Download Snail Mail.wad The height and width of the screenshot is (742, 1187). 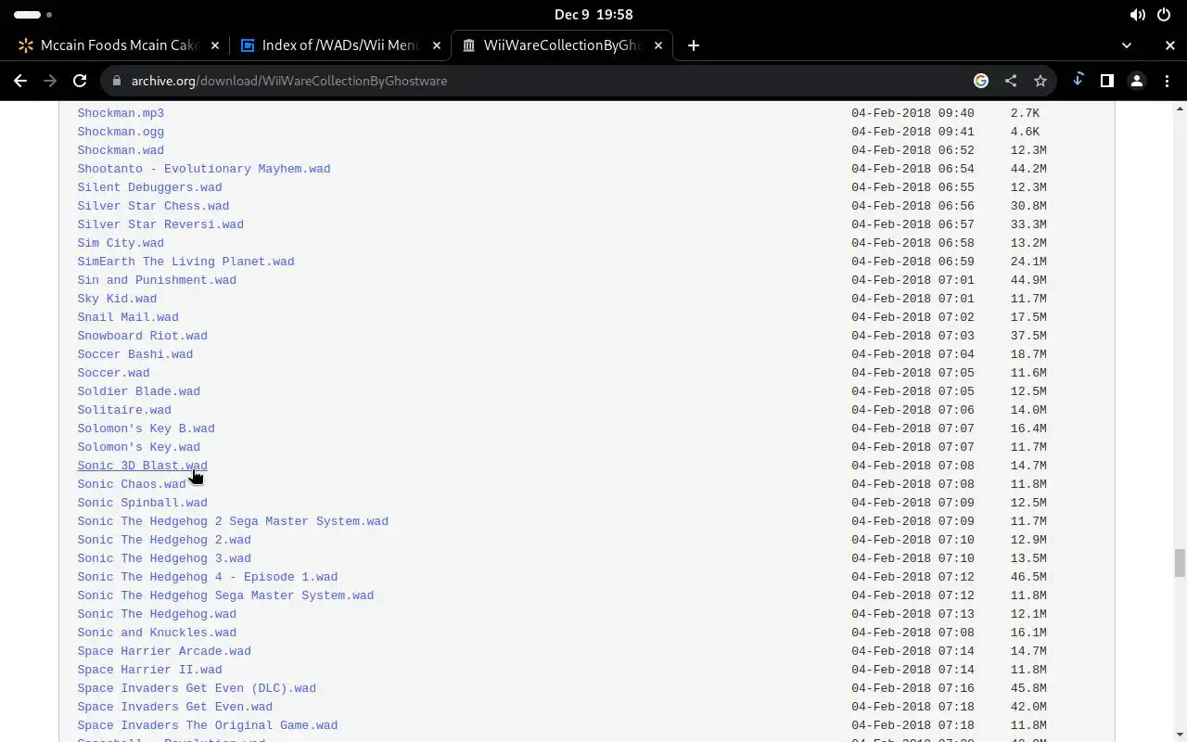(x=128, y=317)
